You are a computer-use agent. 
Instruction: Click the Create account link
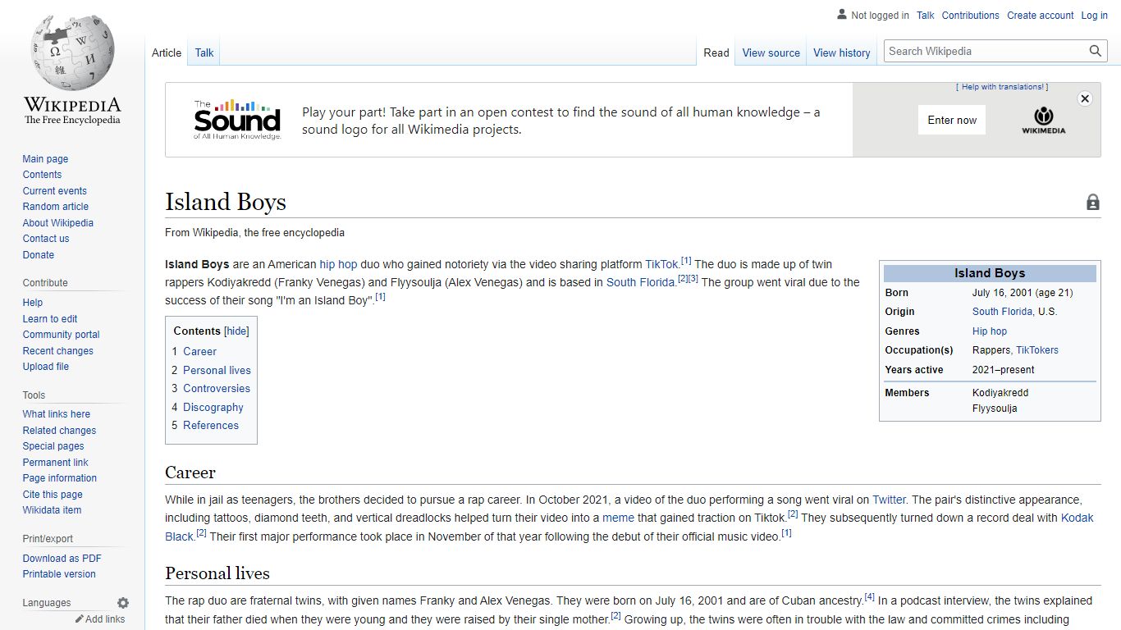1041,16
